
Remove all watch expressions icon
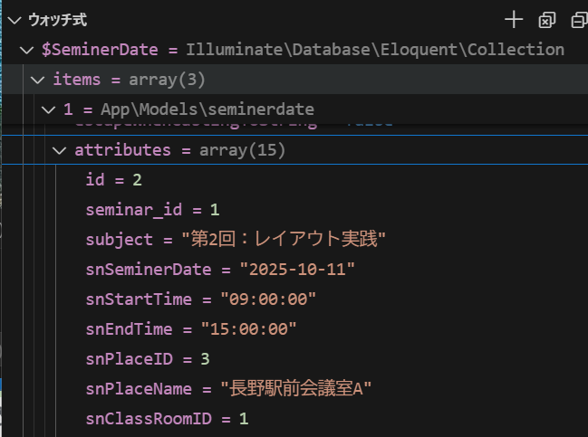click(x=546, y=20)
